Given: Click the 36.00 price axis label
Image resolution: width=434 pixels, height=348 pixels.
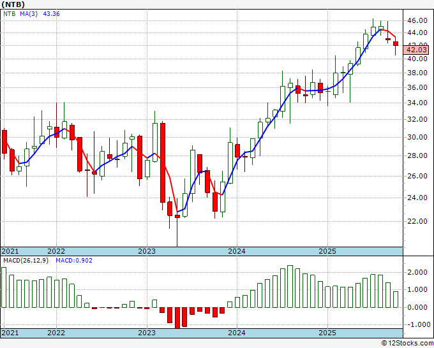Looking at the screenshot, I should [x=417, y=87].
